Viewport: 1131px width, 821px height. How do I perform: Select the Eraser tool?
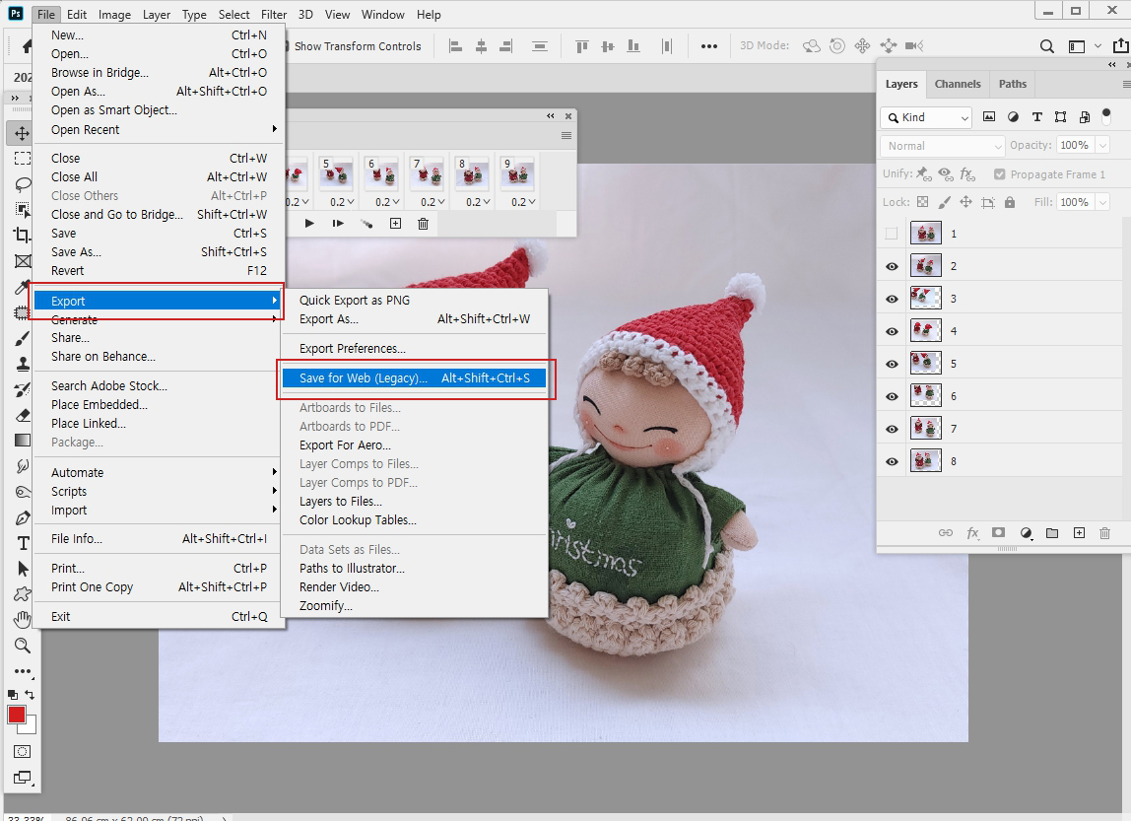(23, 416)
